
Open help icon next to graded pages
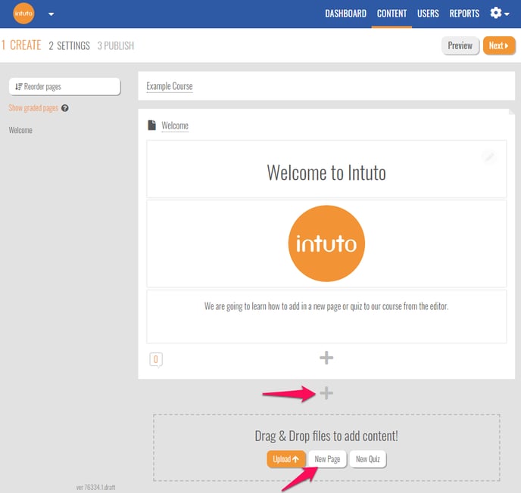pyautogui.click(x=65, y=108)
